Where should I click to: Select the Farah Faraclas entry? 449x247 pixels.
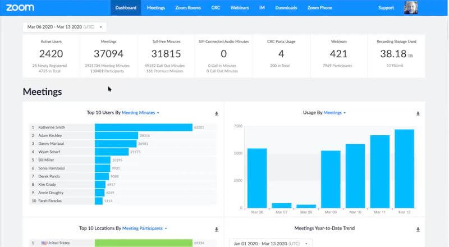pyautogui.click(x=123, y=201)
